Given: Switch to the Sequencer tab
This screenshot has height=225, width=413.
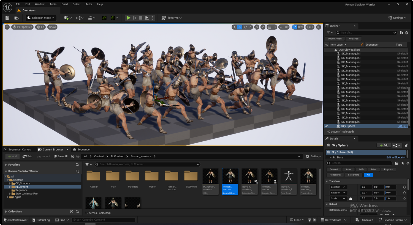Looking at the screenshot, I should coord(81,150).
